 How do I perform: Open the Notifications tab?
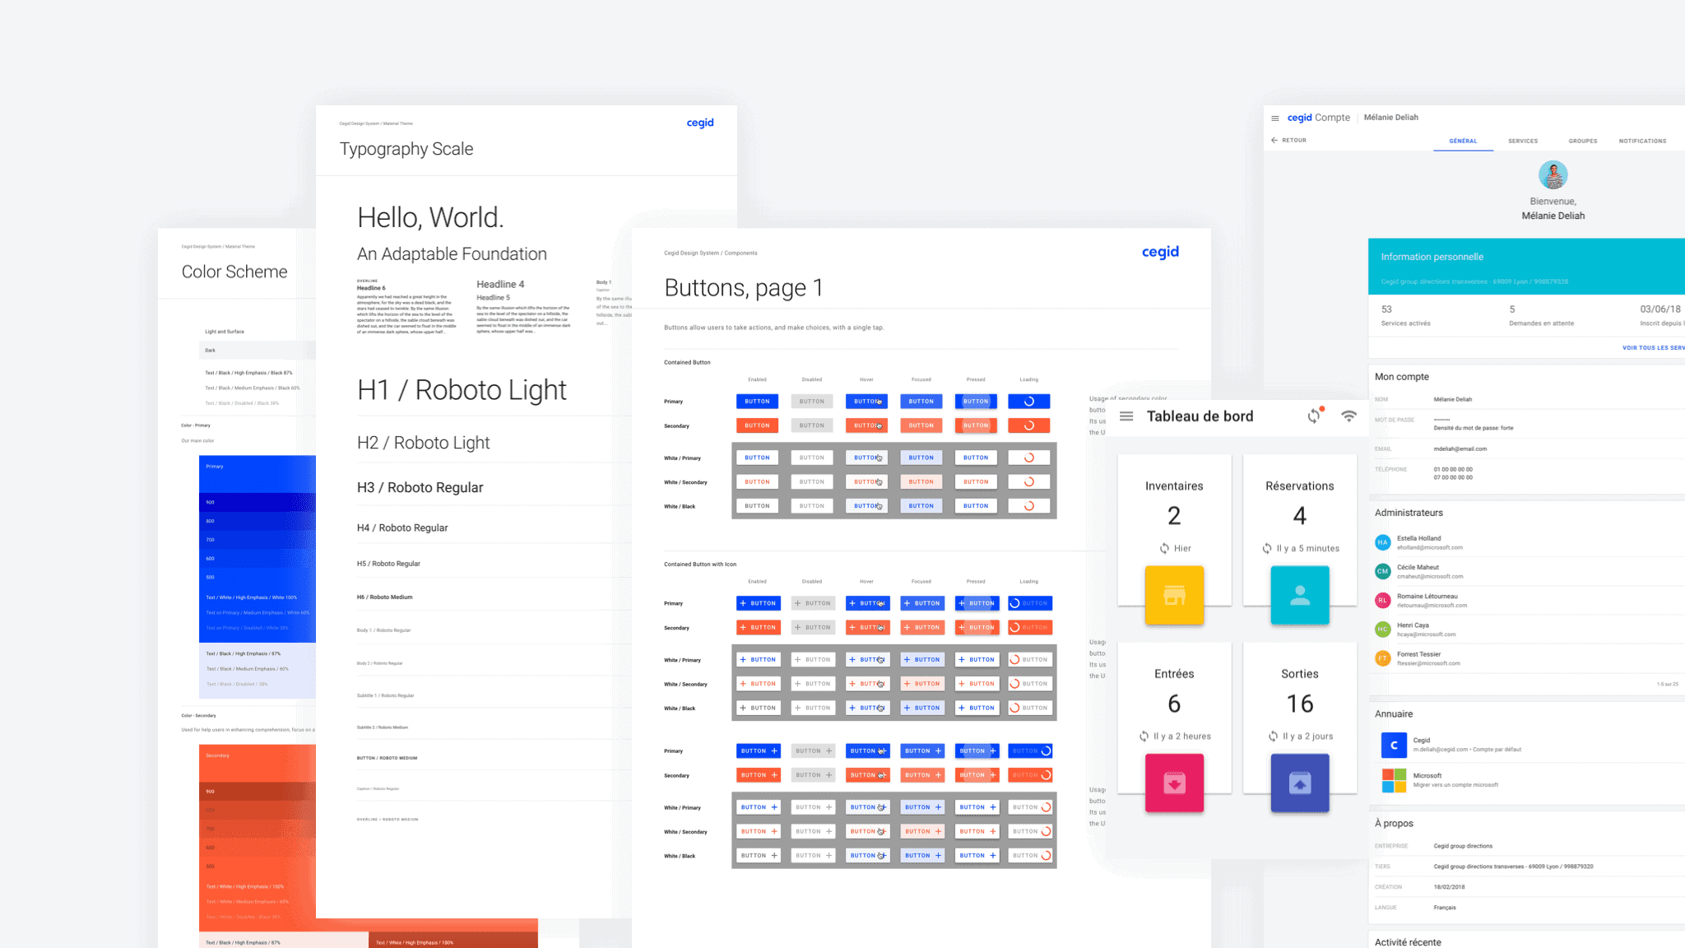tap(1642, 141)
